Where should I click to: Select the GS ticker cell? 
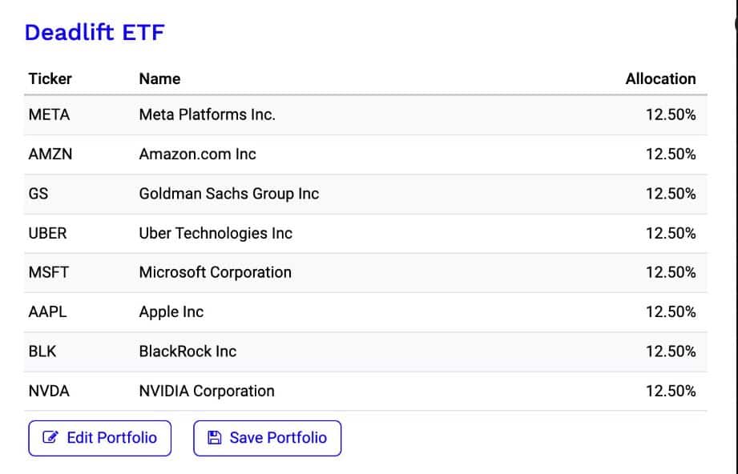pyautogui.click(x=38, y=194)
